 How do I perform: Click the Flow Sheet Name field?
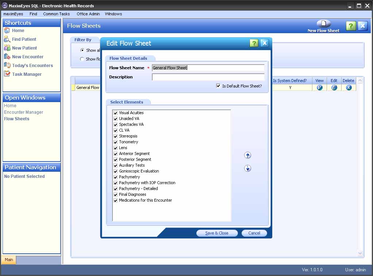click(x=208, y=68)
